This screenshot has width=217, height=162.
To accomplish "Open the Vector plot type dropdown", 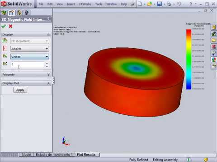I will coord(30,57).
